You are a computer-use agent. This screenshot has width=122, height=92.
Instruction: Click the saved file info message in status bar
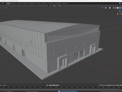pos(68,91)
